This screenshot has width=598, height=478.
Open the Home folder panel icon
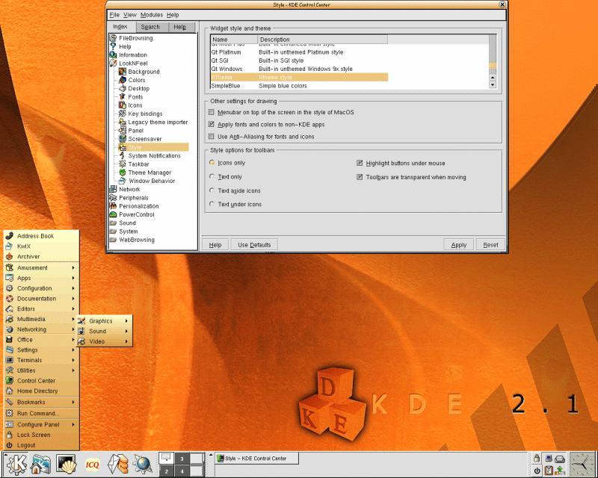click(x=41, y=464)
